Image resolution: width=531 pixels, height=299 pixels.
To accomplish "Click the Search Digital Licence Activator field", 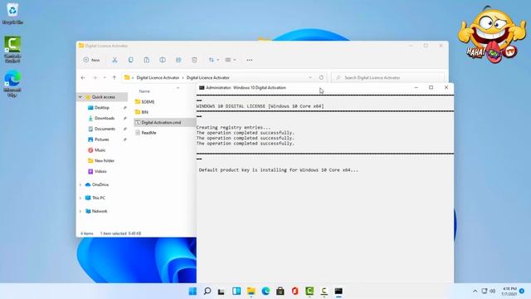I will (x=387, y=77).
